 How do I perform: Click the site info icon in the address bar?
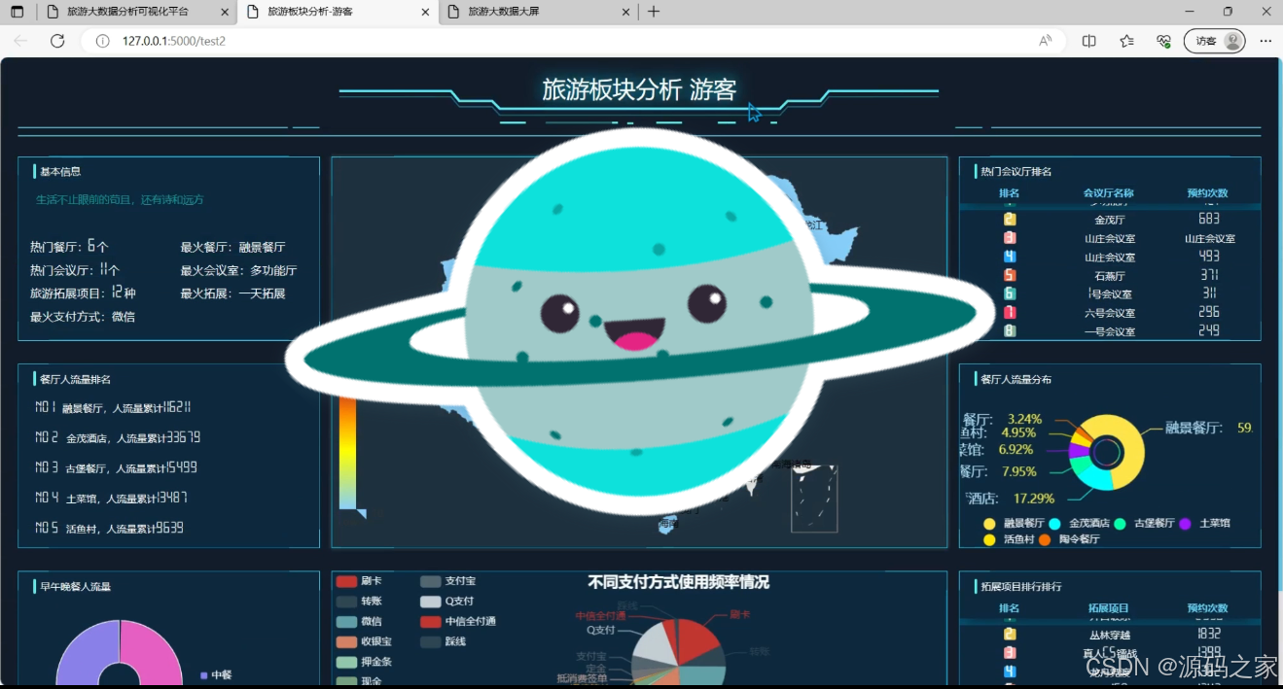pos(102,41)
